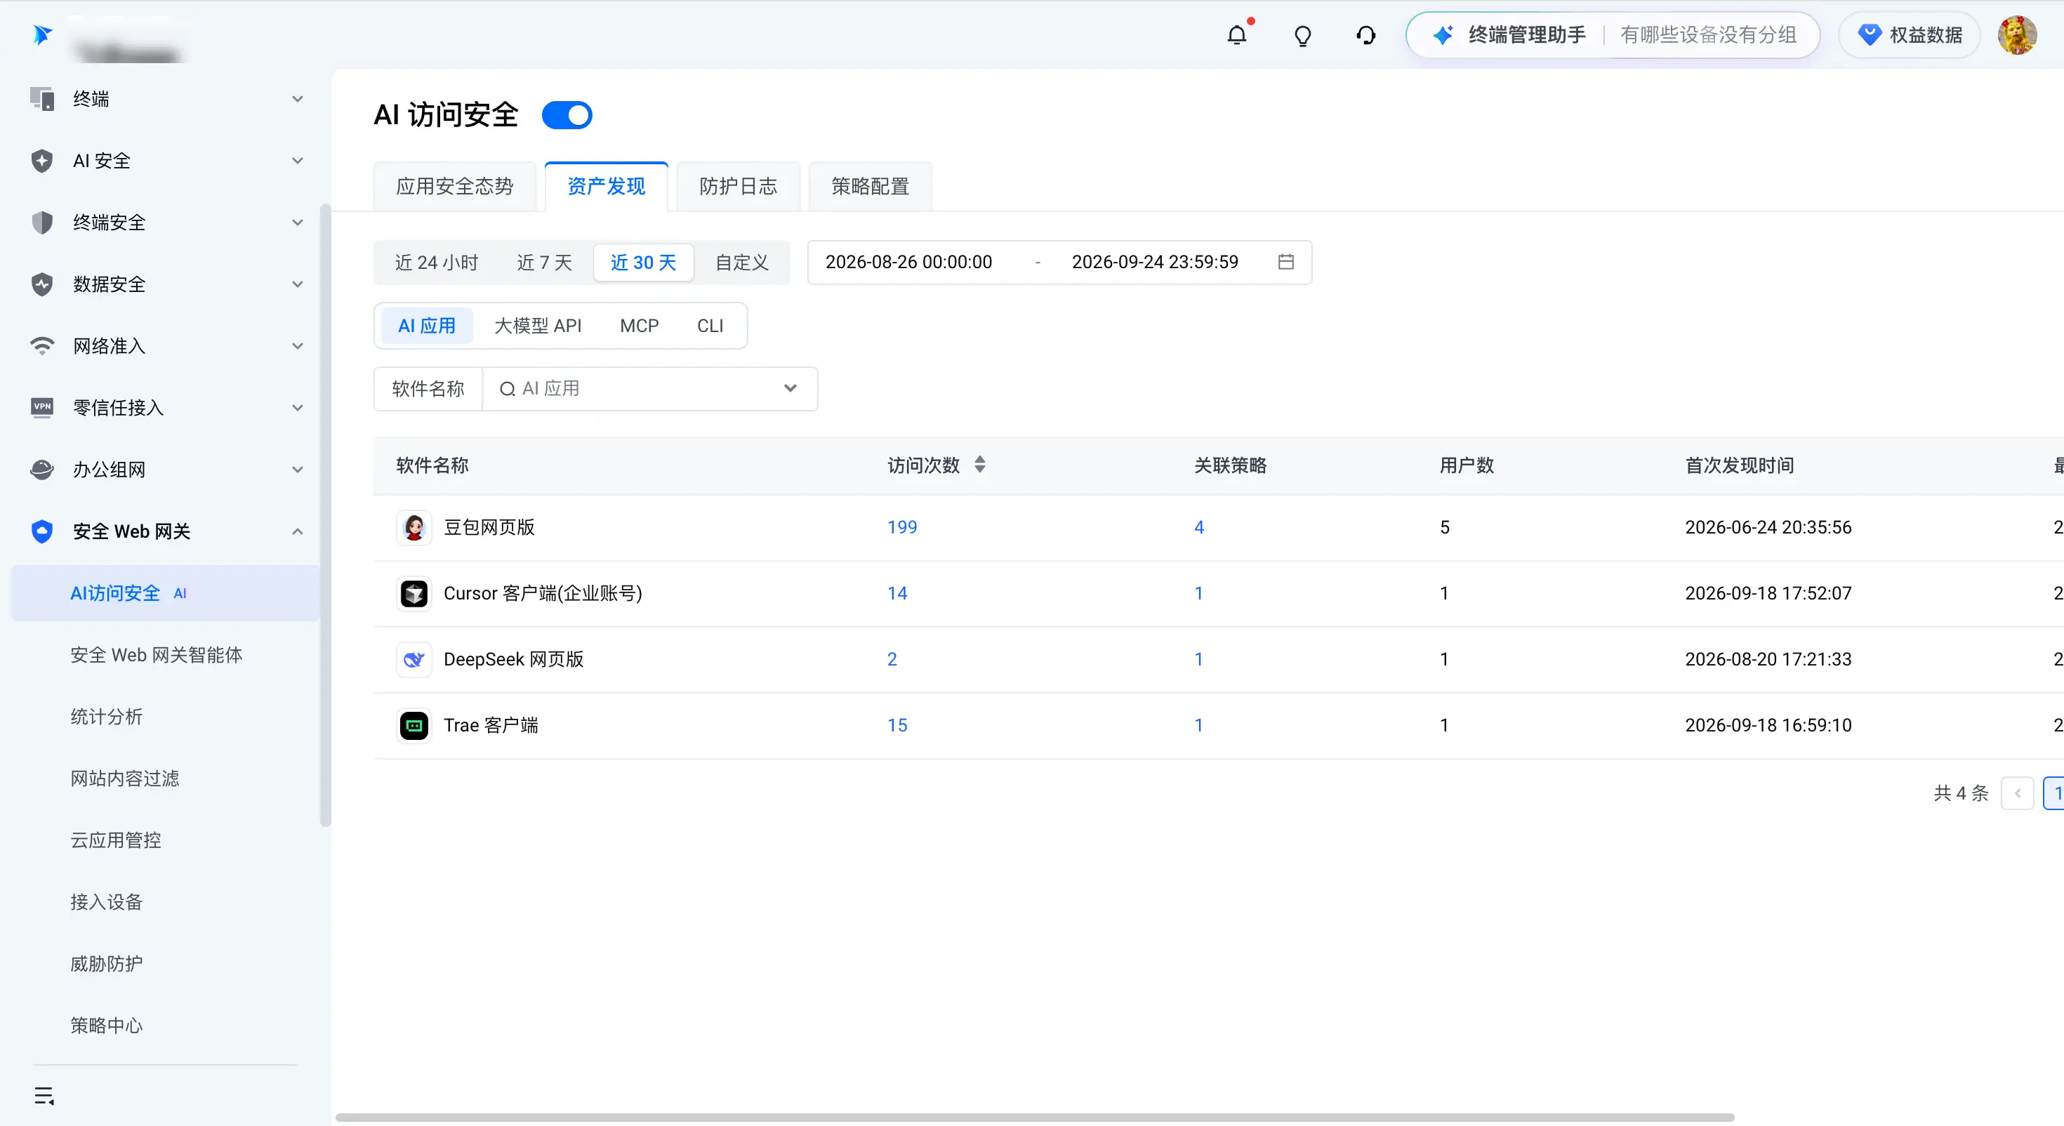This screenshot has width=2064, height=1126.
Task: Click the 终端 devices sidebar icon
Action: 41,98
